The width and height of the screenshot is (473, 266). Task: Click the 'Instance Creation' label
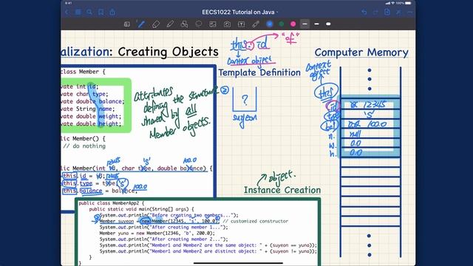[282, 190]
